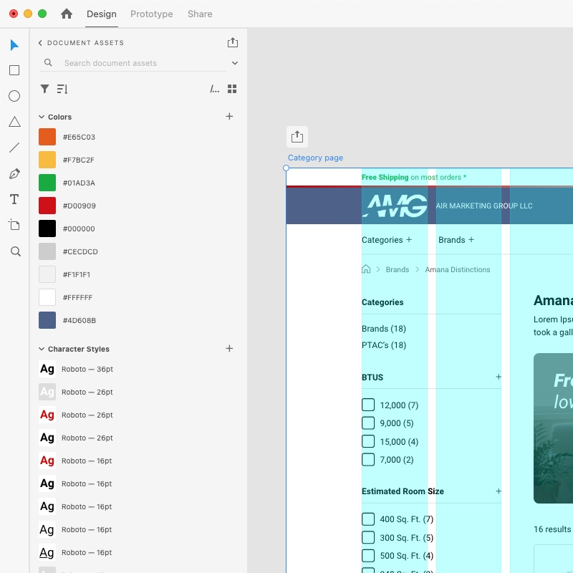Check the 12,000 (7) BTUS checkbox
573x573 pixels.
[x=368, y=405]
